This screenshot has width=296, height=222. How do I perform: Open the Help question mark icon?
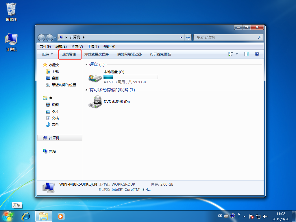(x=257, y=54)
